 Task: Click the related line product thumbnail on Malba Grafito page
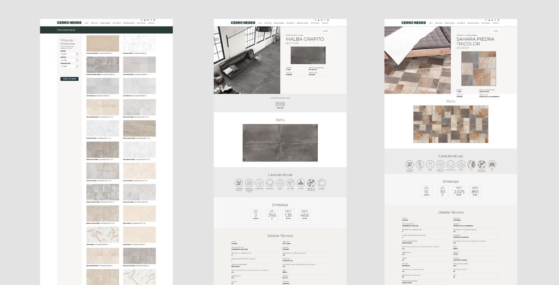(280, 104)
